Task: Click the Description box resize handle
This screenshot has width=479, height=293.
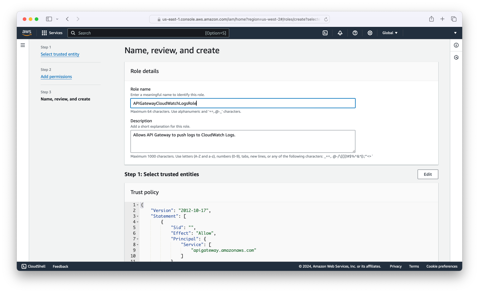Action: coord(354,151)
